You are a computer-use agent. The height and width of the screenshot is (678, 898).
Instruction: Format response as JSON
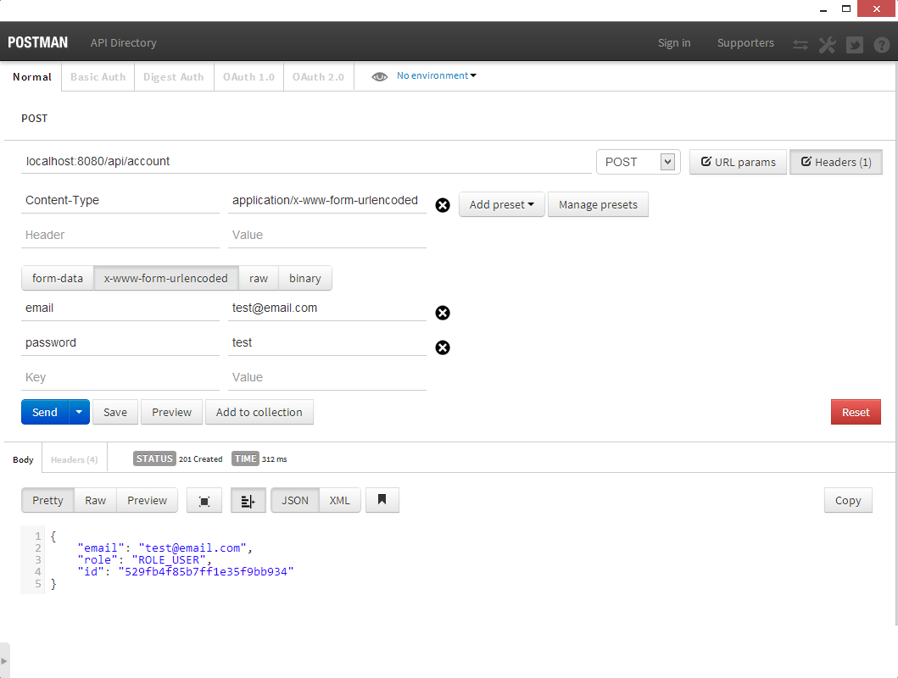pyautogui.click(x=295, y=501)
